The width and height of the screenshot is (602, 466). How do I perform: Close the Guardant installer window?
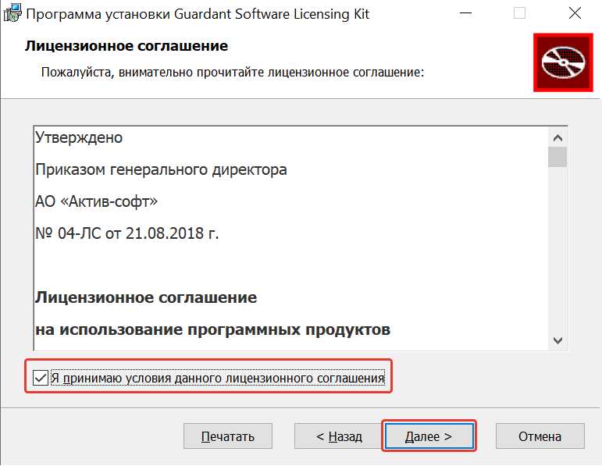pyautogui.click(x=574, y=14)
